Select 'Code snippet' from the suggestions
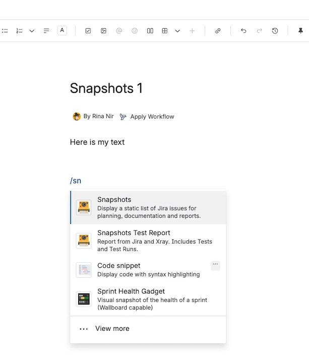 (x=148, y=269)
